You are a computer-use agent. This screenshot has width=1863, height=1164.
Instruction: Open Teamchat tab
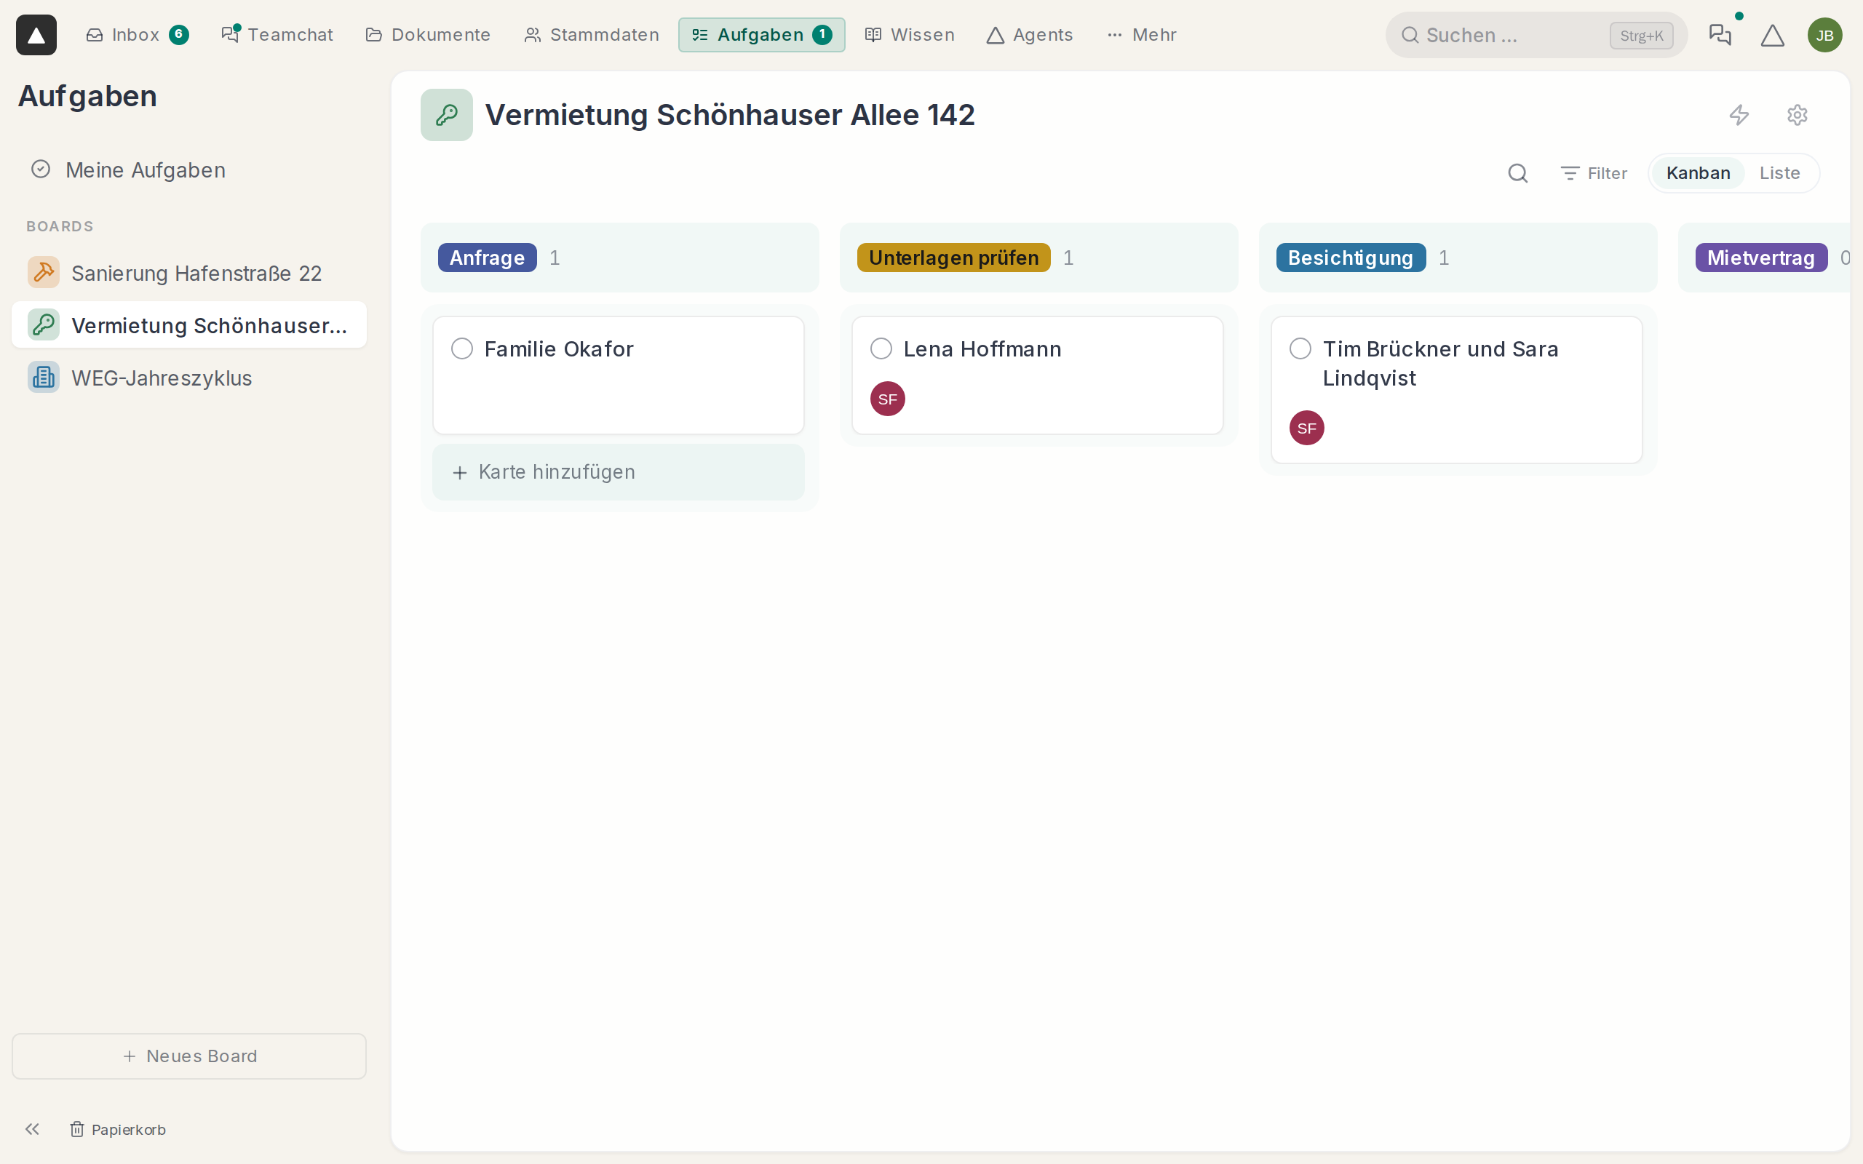coord(277,35)
